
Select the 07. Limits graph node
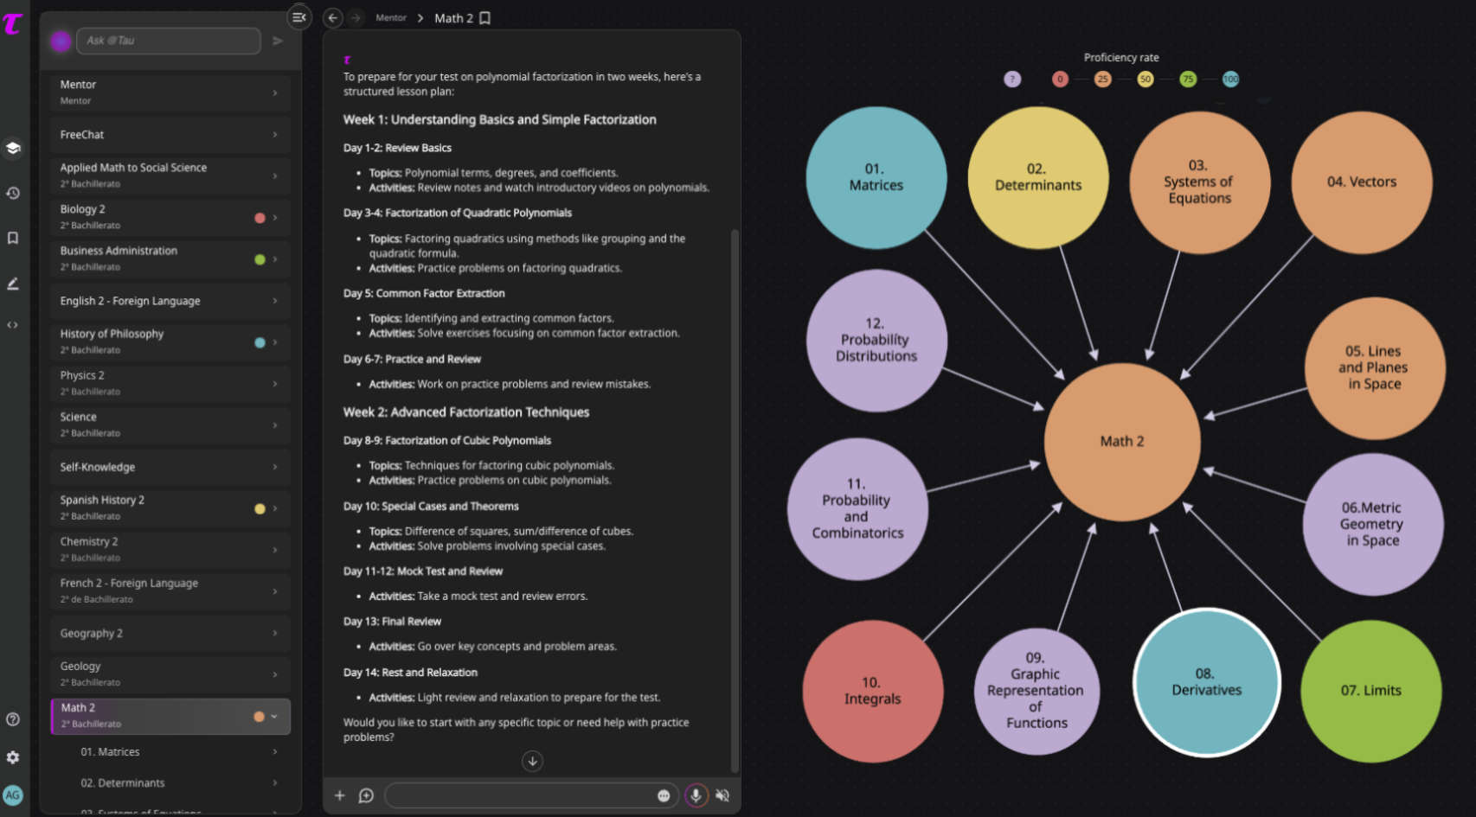1371,691
